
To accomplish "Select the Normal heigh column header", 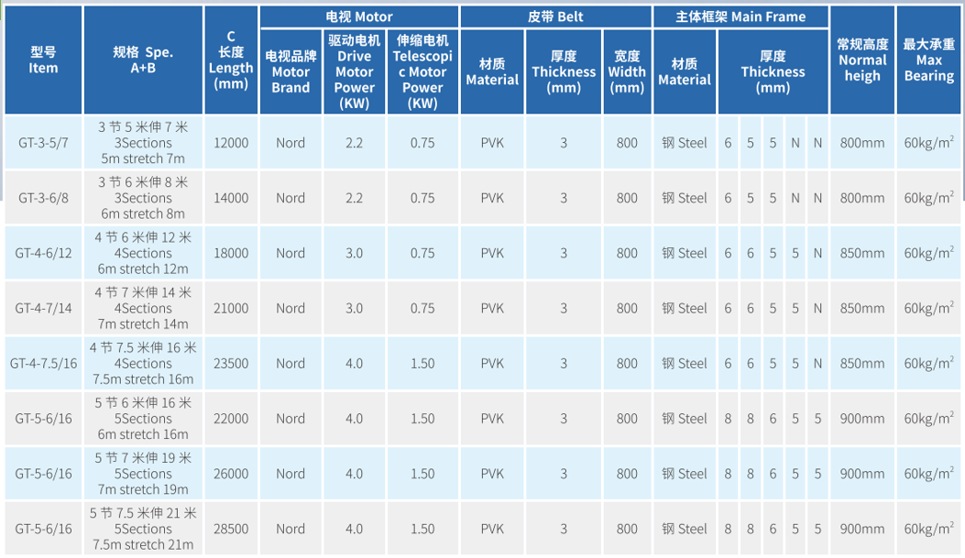I will click(x=862, y=60).
